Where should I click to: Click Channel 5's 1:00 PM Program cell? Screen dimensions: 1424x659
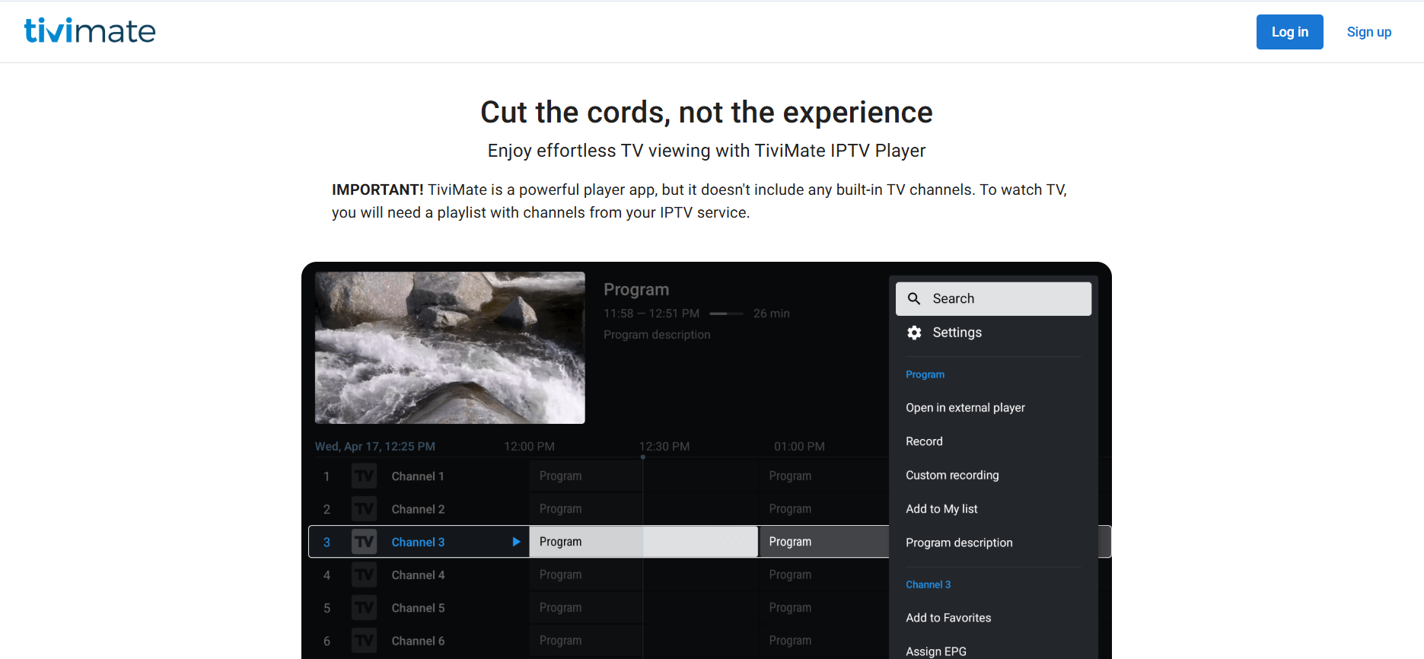pos(823,608)
